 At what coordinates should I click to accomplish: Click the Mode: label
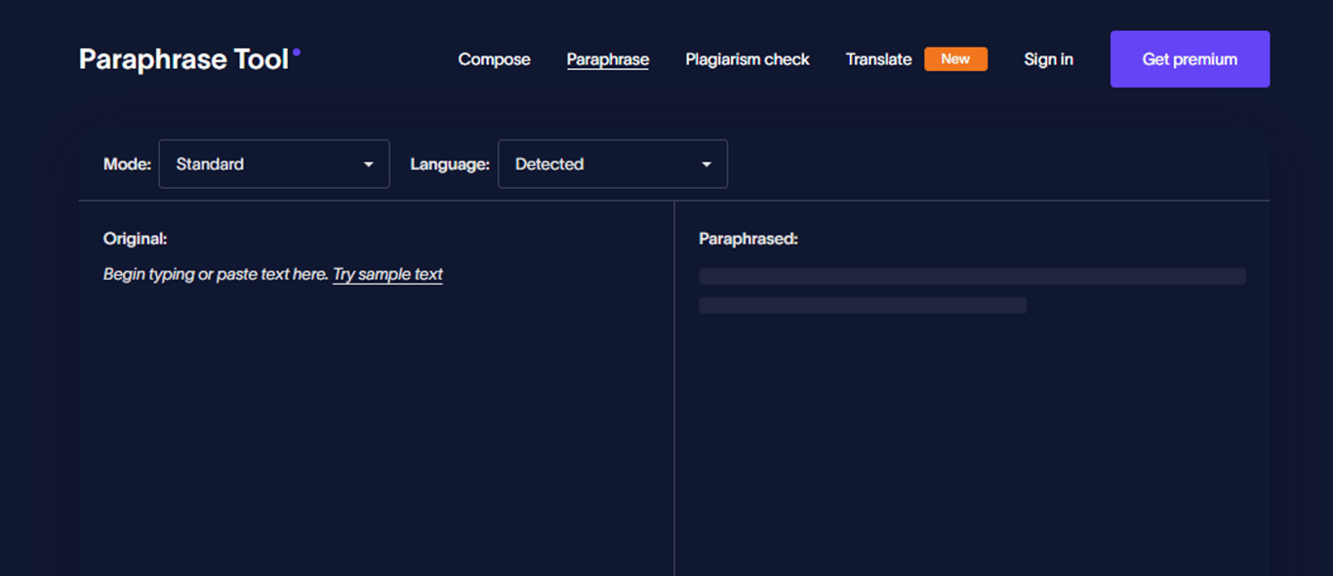click(x=127, y=164)
